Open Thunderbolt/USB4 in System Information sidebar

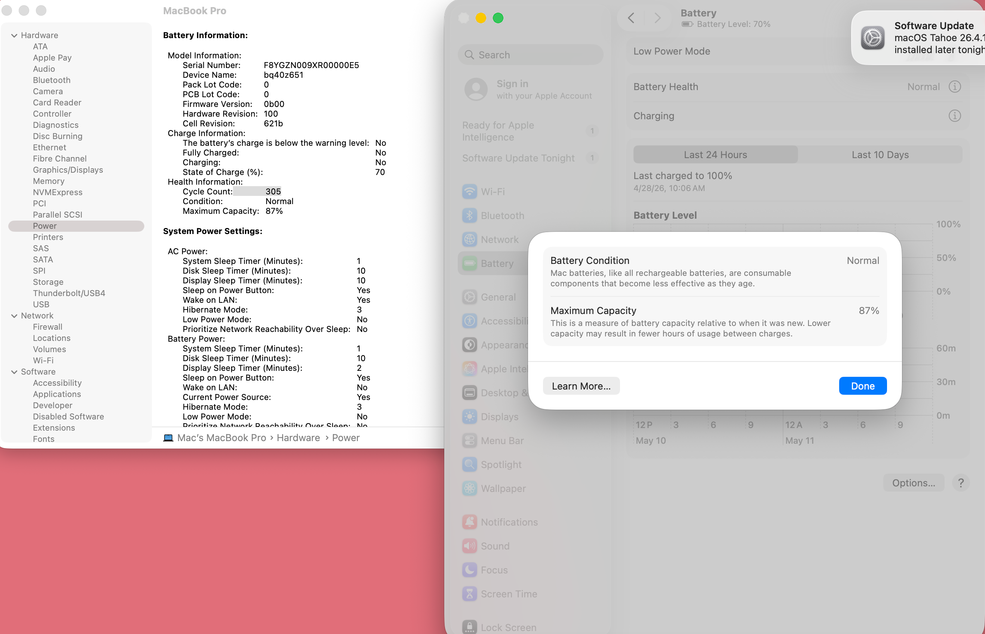click(69, 293)
